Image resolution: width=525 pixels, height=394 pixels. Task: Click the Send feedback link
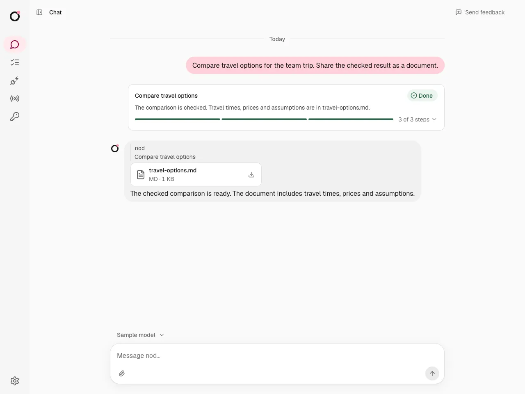480,12
